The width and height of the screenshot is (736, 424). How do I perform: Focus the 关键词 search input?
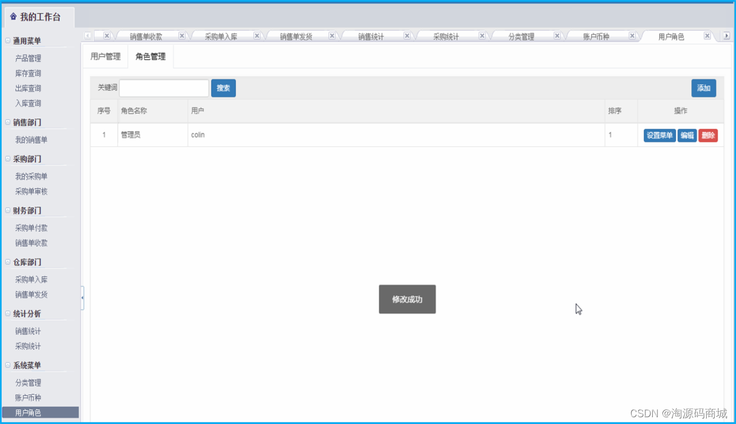click(164, 88)
